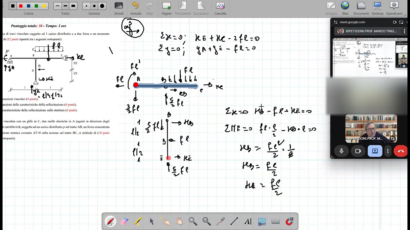Go to Precedente page
This screenshot has width=410, height=230.
(183, 8)
